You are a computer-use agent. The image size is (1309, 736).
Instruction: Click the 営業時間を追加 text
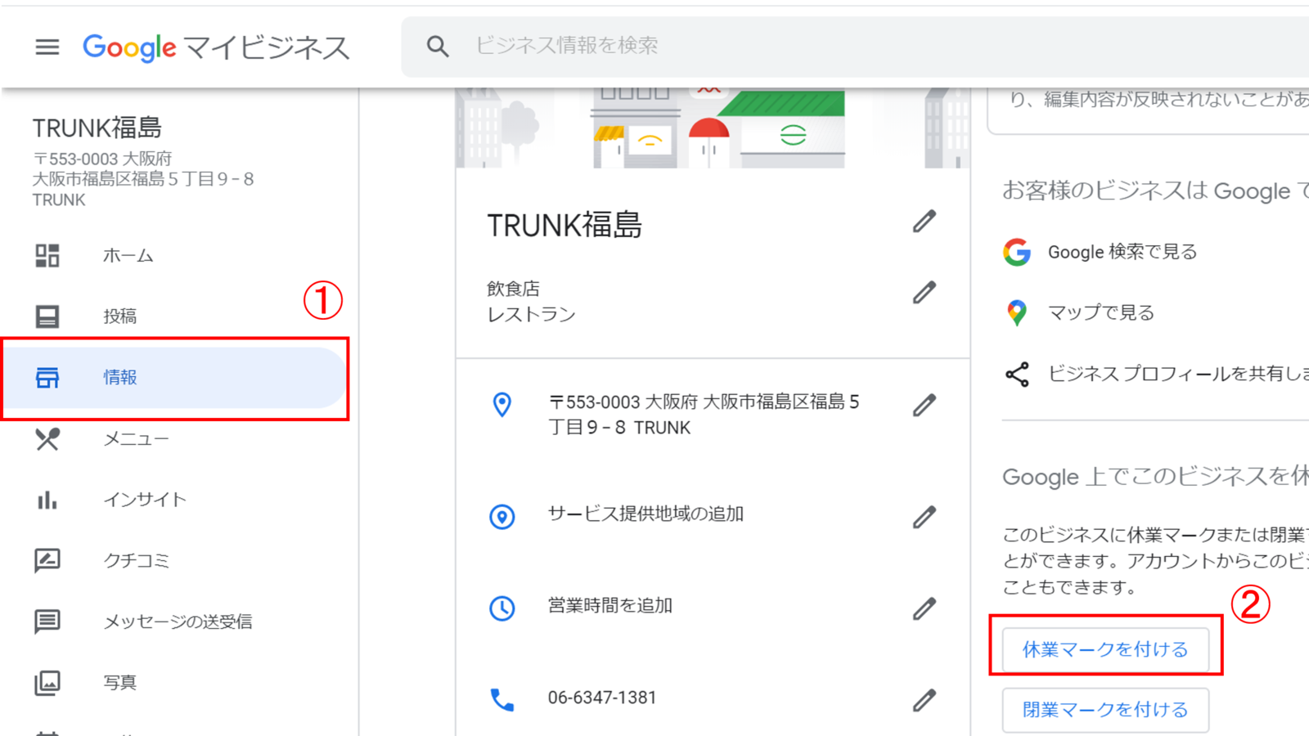point(610,606)
